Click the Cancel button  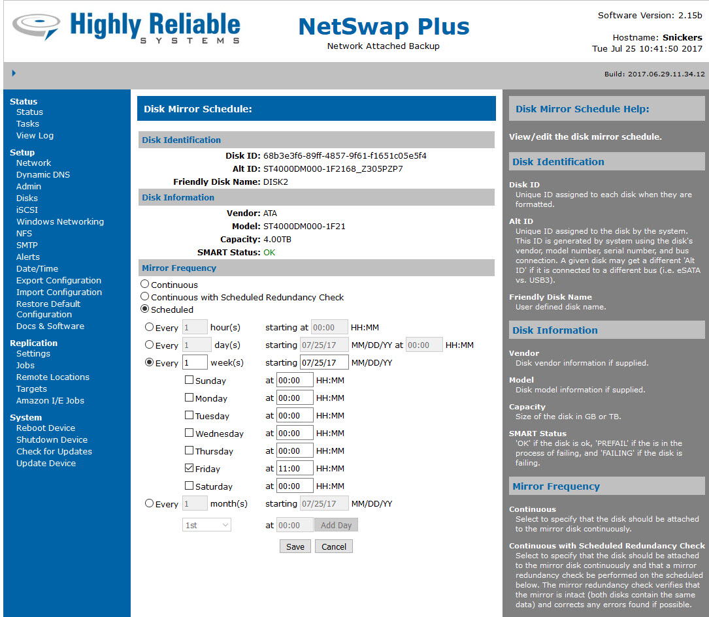click(x=334, y=546)
